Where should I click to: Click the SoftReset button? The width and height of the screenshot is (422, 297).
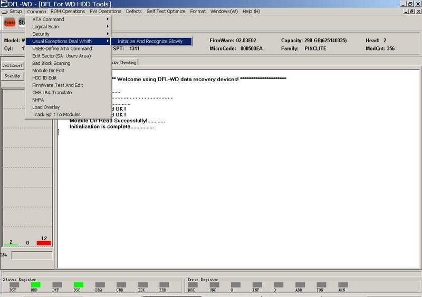(12, 65)
